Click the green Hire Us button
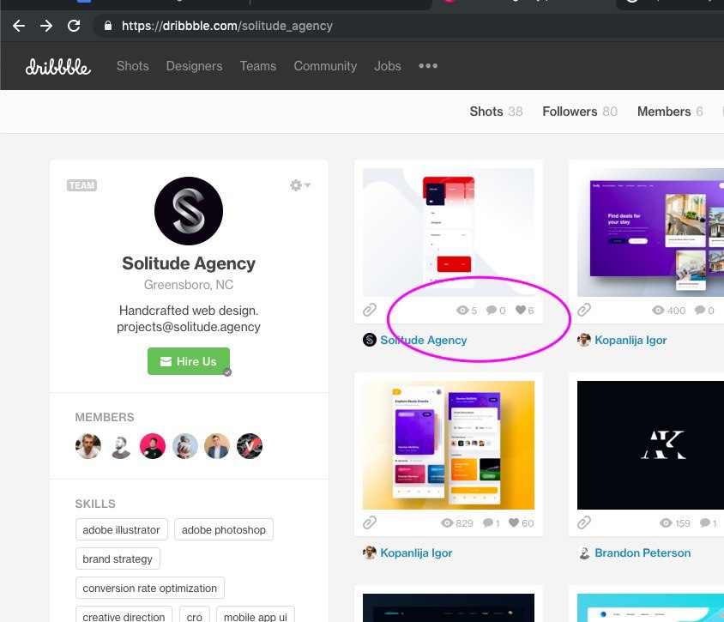The width and height of the screenshot is (724, 622). tap(189, 361)
